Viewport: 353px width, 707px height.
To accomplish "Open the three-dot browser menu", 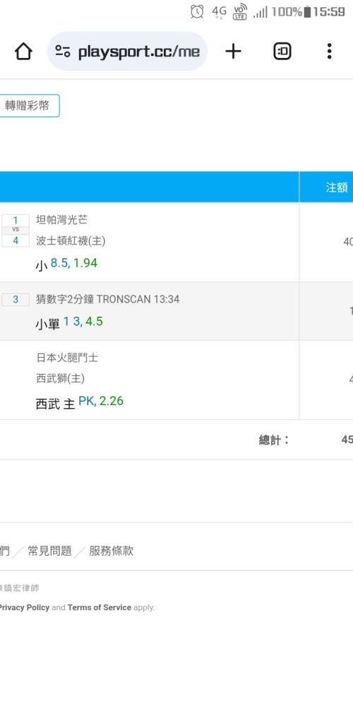I will [330, 52].
